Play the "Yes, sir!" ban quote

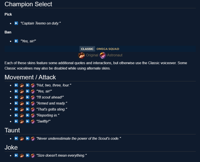pyautogui.click(x=16, y=41)
